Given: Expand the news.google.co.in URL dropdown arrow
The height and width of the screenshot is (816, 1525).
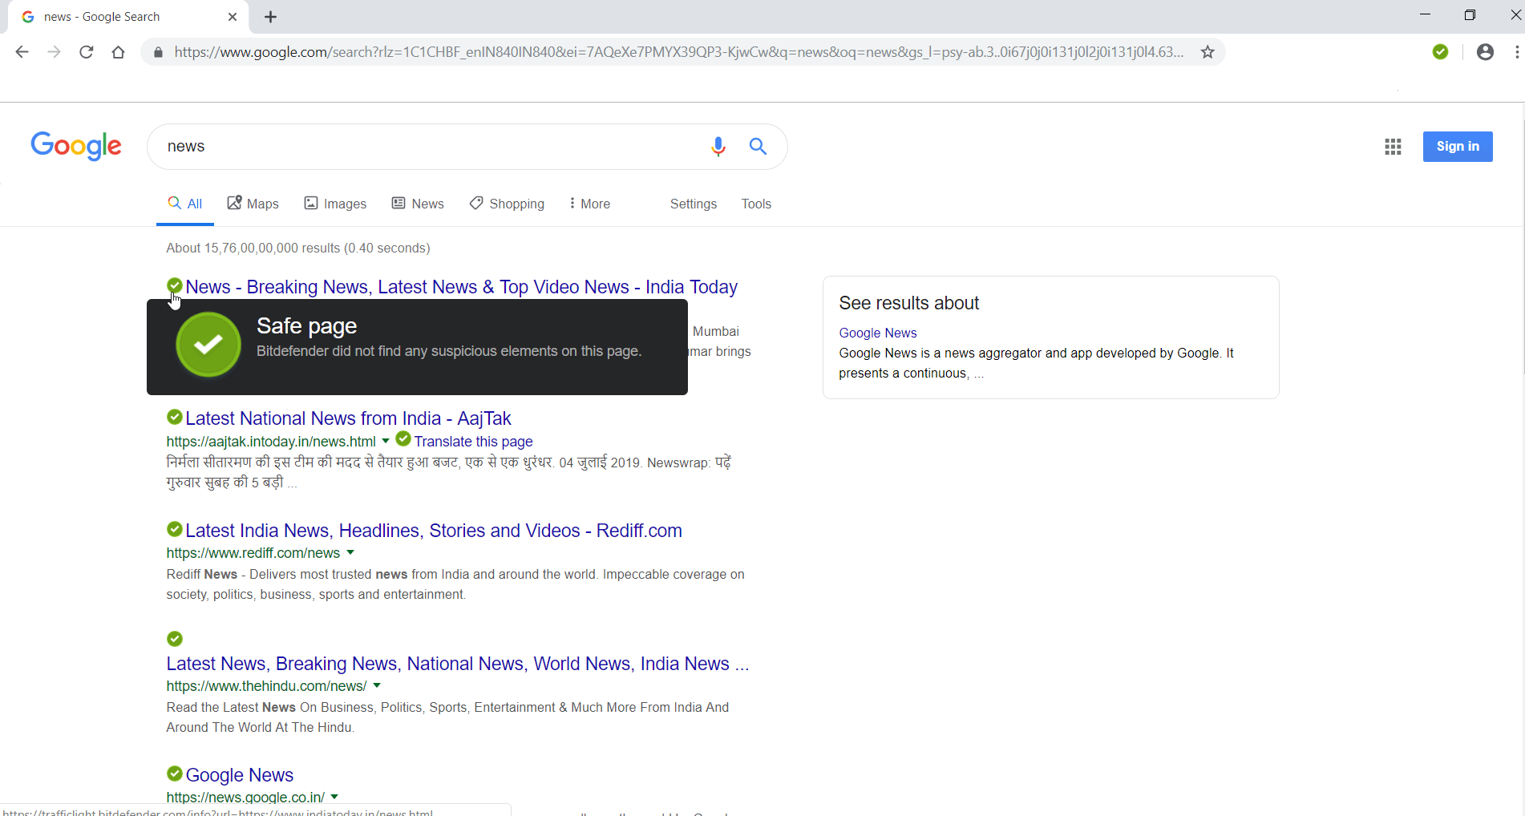Looking at the screenshot, I should [334, 797].
